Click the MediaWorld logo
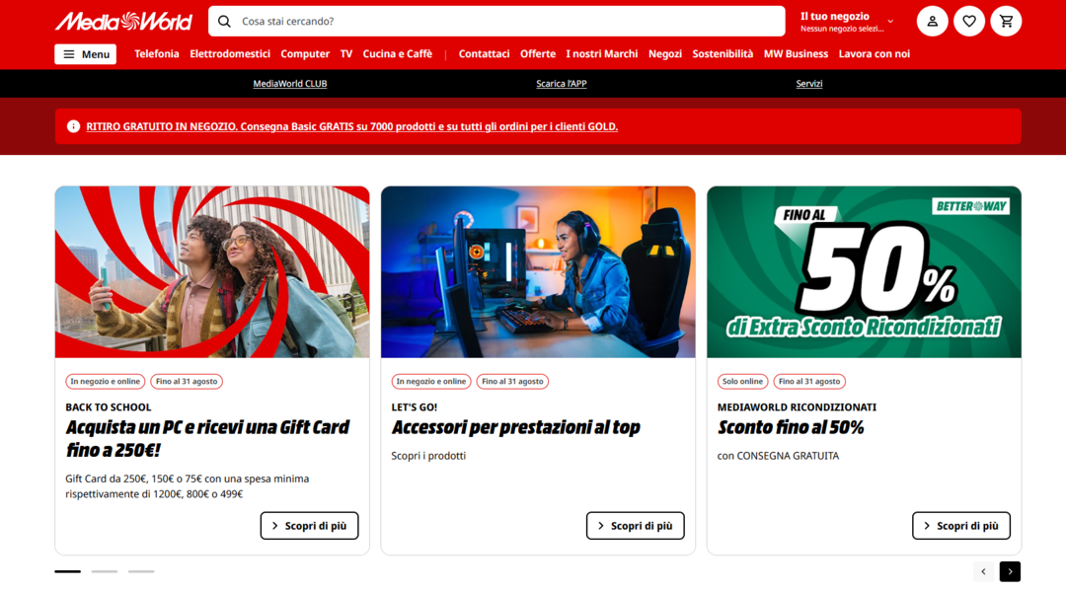This screenshot has height=592, width=1066. [x=123, y=21]
